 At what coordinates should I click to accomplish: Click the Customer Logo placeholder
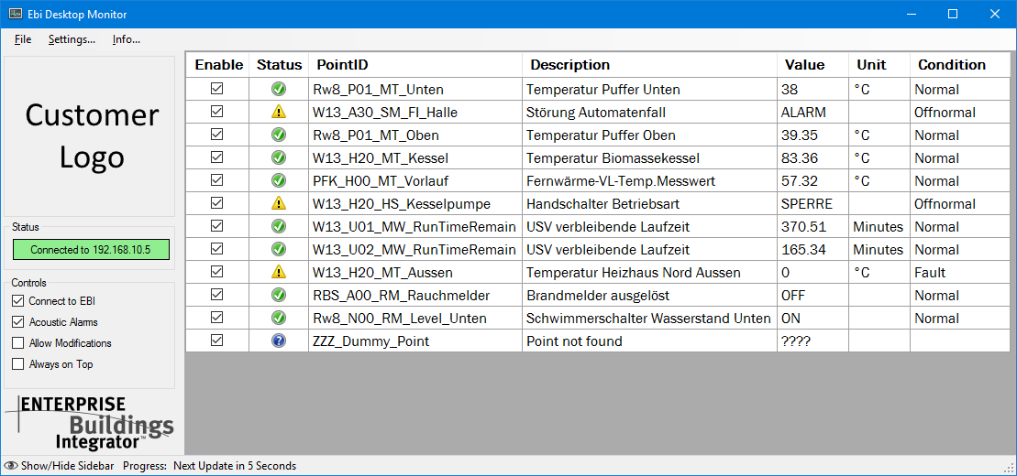pyautogui.click(x=90, y=136)
